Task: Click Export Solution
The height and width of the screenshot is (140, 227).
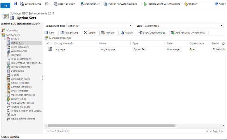Action: pos(64,4)
